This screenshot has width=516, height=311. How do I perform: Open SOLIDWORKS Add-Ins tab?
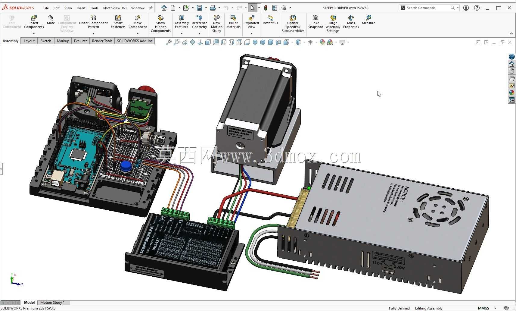[135, 41]
